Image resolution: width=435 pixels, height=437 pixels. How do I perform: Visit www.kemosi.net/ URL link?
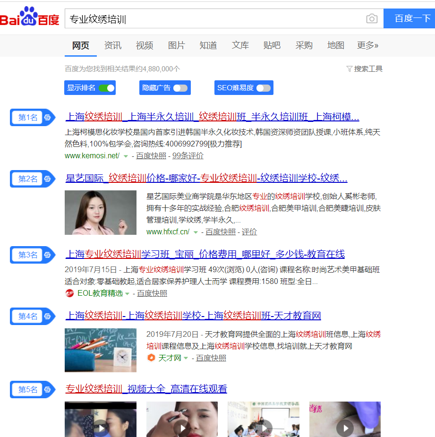coord(92,155)
